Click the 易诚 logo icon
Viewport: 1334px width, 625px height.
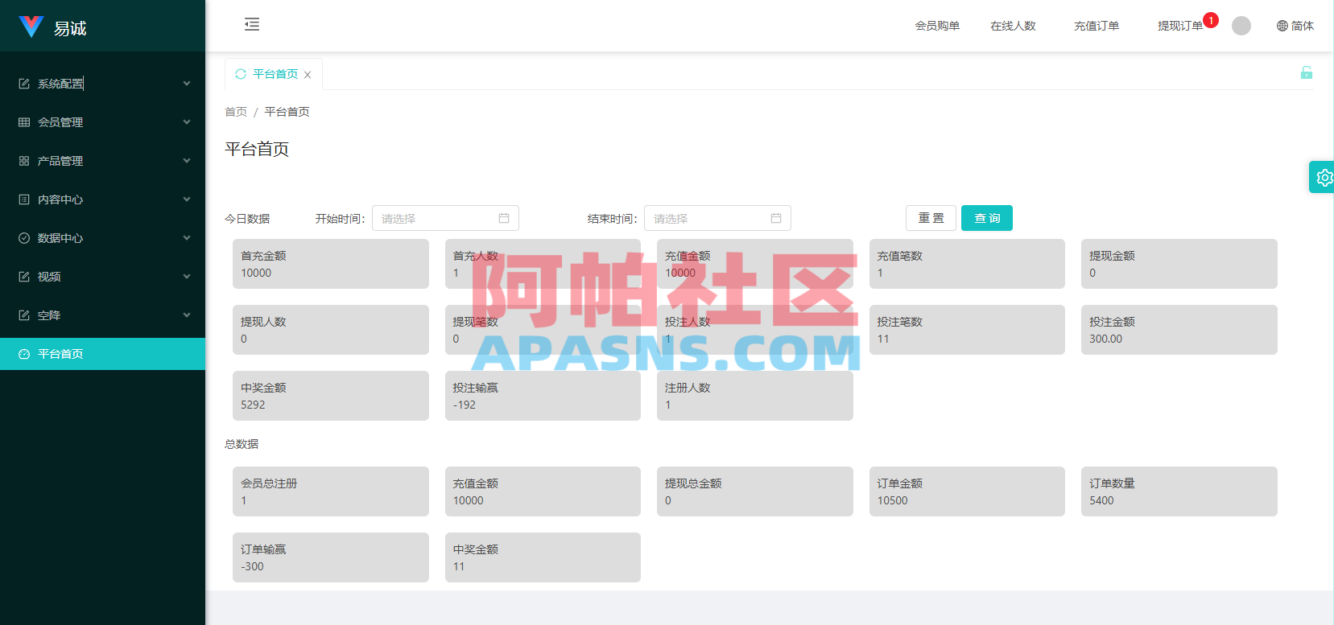[x=31, y=27]
